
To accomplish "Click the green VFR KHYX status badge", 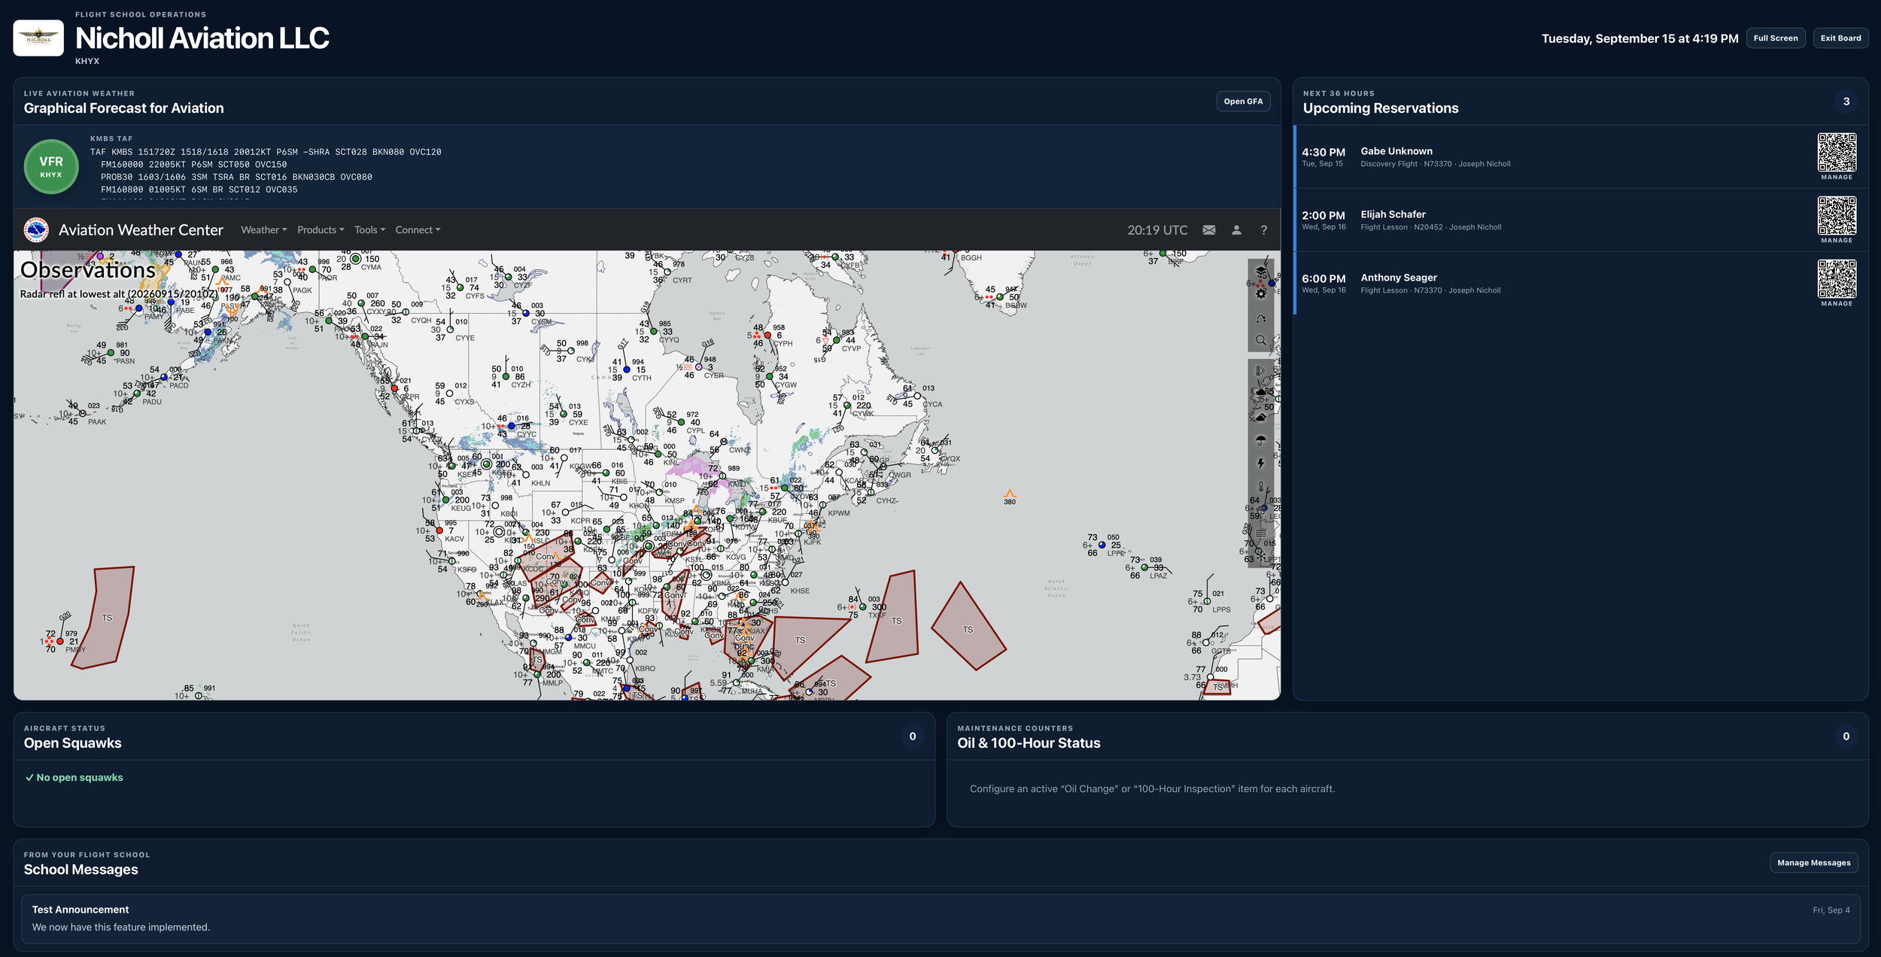I will 51,166.
